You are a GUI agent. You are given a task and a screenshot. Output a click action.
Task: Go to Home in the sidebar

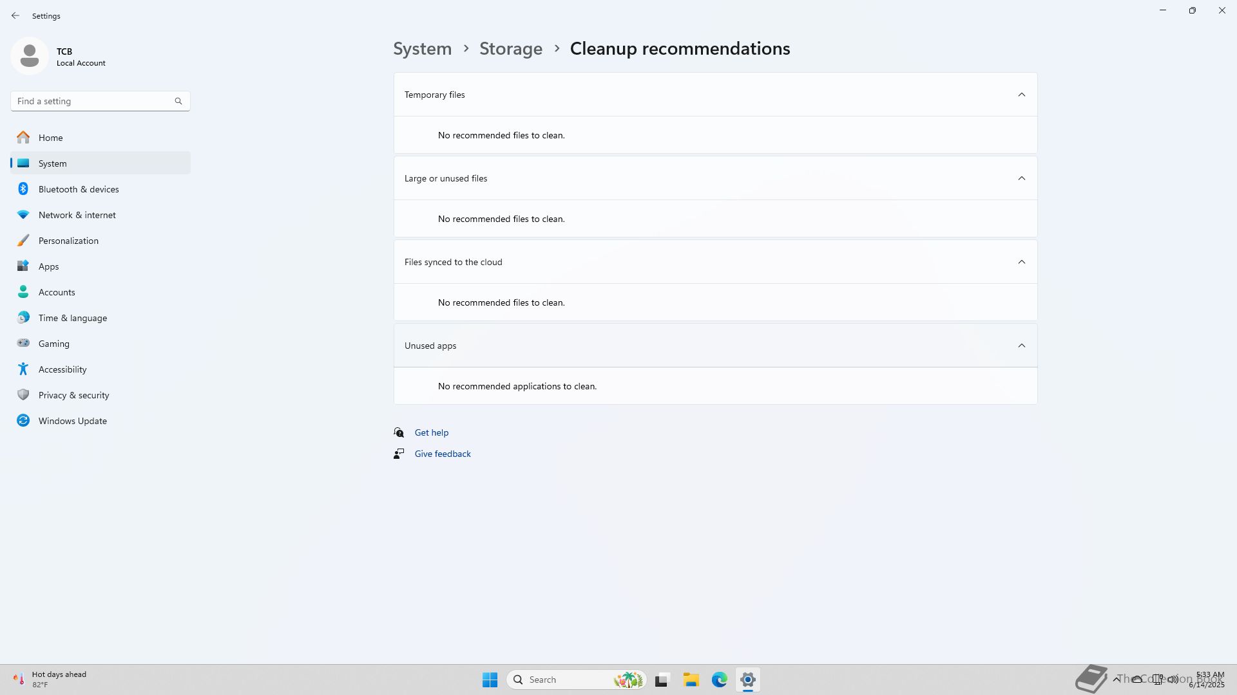[x=50, y=138]
